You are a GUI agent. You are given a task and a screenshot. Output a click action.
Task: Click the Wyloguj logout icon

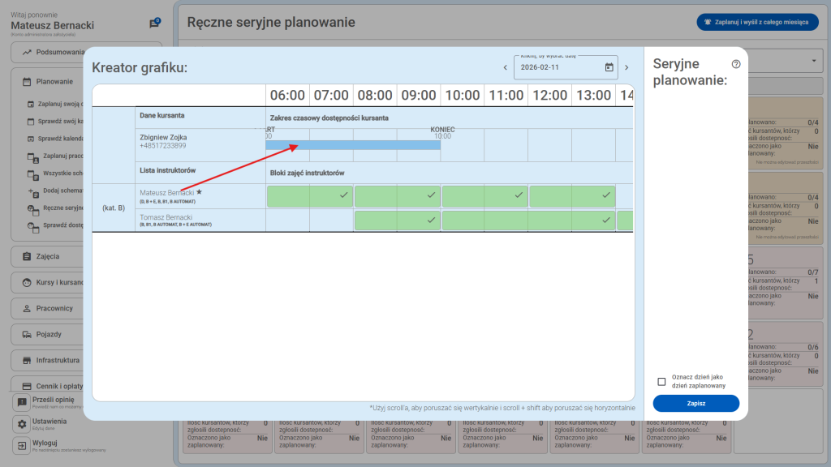22,445
